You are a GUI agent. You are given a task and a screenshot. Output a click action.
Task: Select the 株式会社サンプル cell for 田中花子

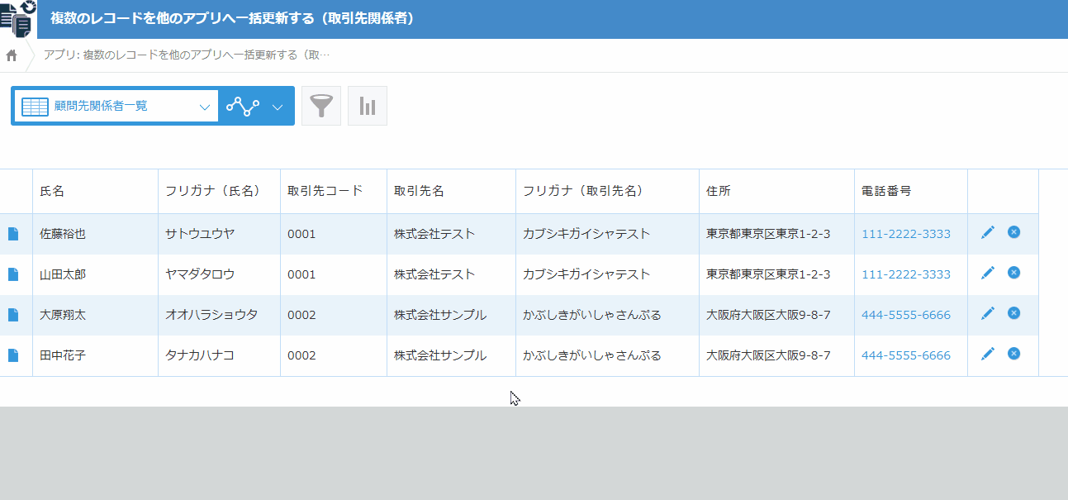[x=439, y=355]
